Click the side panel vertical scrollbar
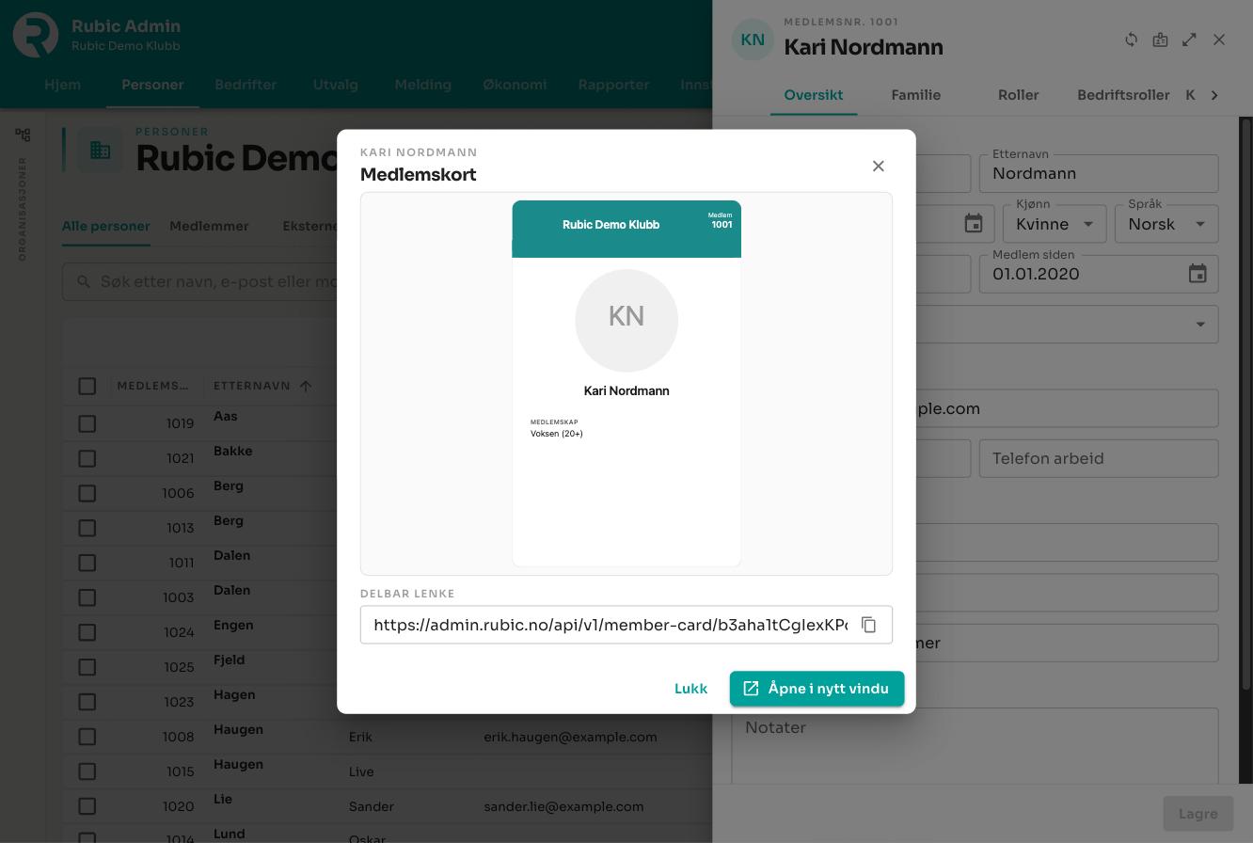Viewport: 1253px width, 843px height. (1245, 405)
